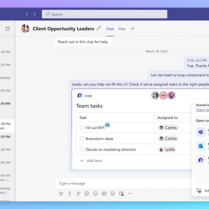Click Carlos assigned to Brainstorm ideas
The width and height of the screenshot is (209, 209).
tap(168, 138)
